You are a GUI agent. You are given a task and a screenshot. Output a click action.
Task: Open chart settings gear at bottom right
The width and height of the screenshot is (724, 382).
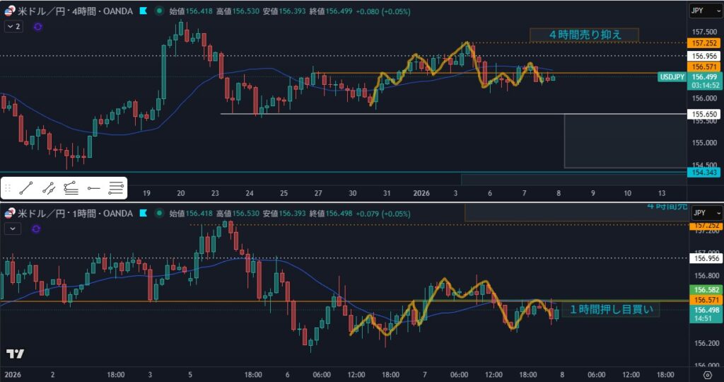708,374
